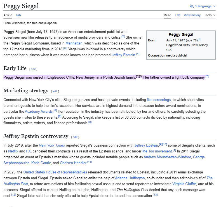Open the Manhattan link

(74, 43)
